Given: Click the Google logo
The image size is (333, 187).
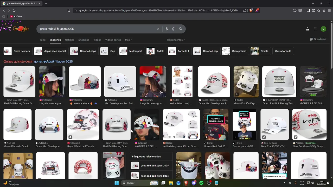Looking at the screenshot, I should click(21, 29).
